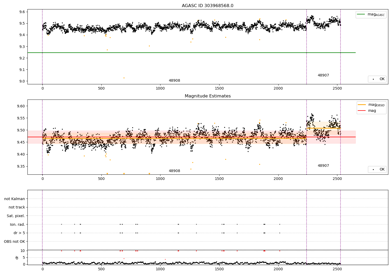
Task: Click the '9.2' y-tick of AGASC ID plot
Action: (22, 58)
